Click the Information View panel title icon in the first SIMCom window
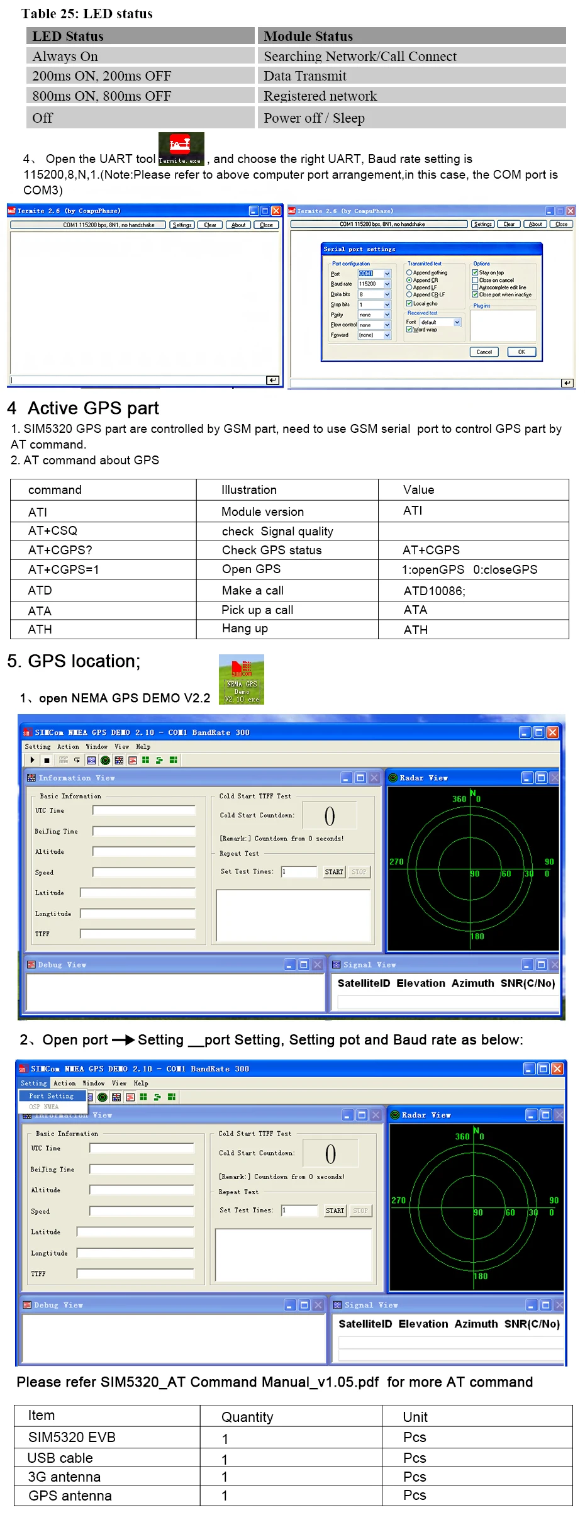 (x=31, y=778)
